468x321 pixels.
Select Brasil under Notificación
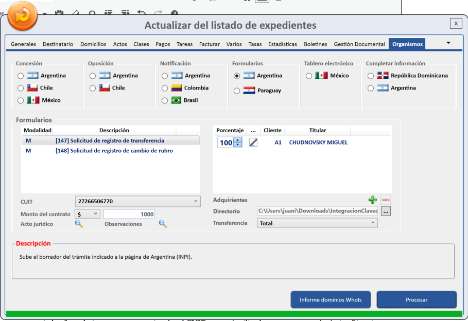pos(165,100)
